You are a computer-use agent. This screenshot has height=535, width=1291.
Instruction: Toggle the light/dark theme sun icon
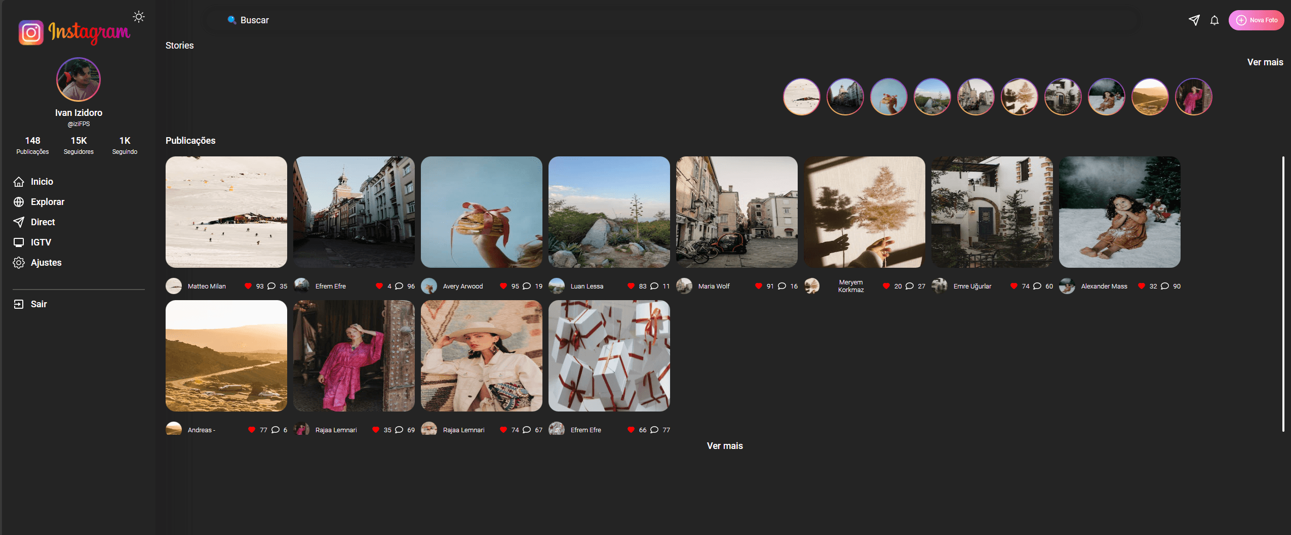click(x=138, y=17)
